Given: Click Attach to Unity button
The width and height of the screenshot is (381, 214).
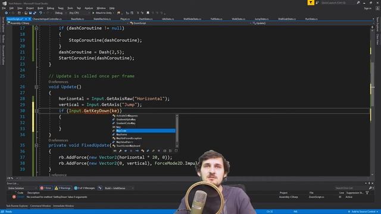Looking at the screenshot, I should tap(103, 13).
